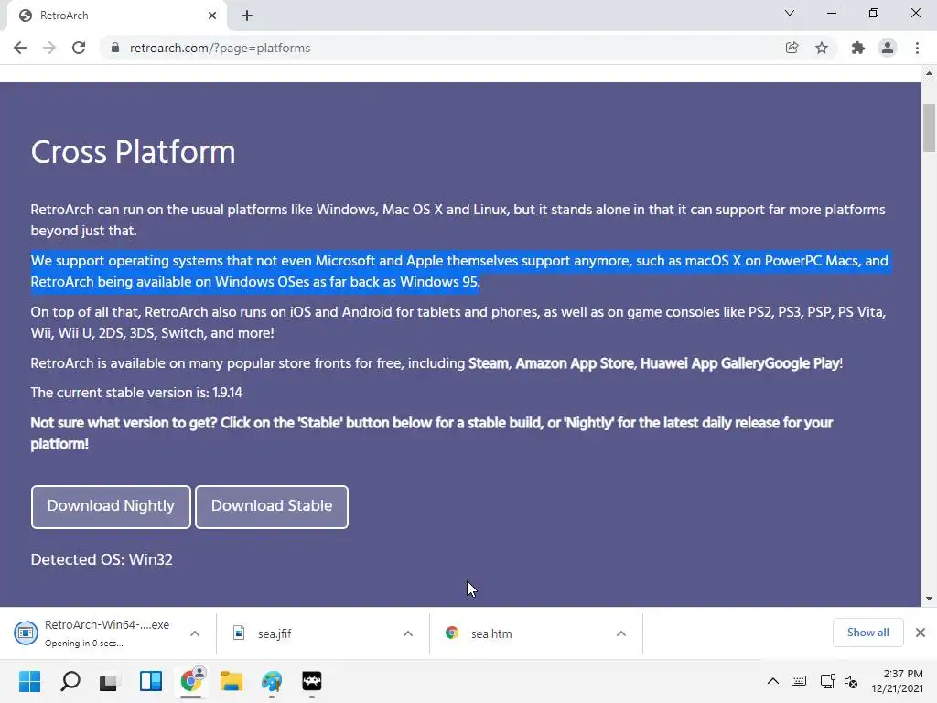Open the Widgets taskbar icon

[x=151, y=681]
